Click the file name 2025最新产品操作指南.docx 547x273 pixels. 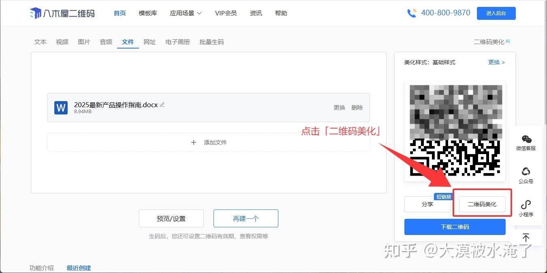pyautogui.click(x=116, y=105)
